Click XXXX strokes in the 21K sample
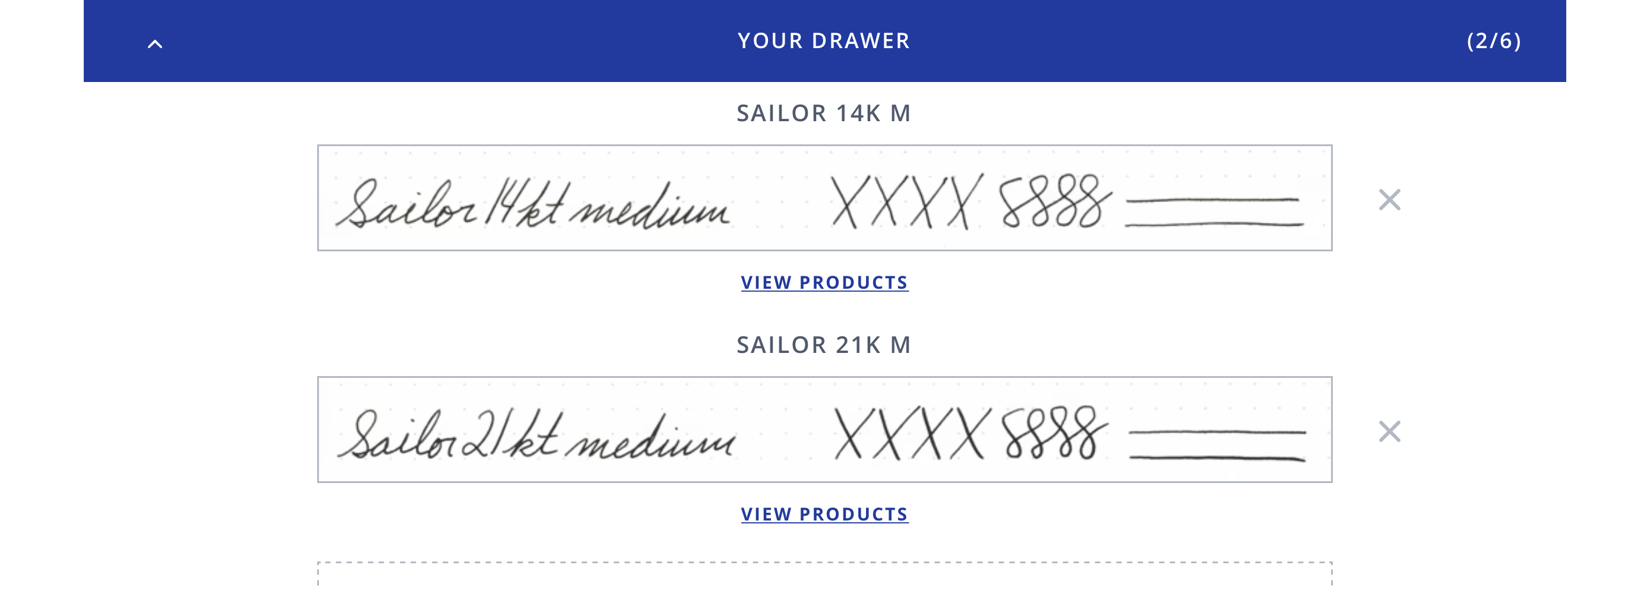Screen dimensions: 1650x590 (908, 433)
